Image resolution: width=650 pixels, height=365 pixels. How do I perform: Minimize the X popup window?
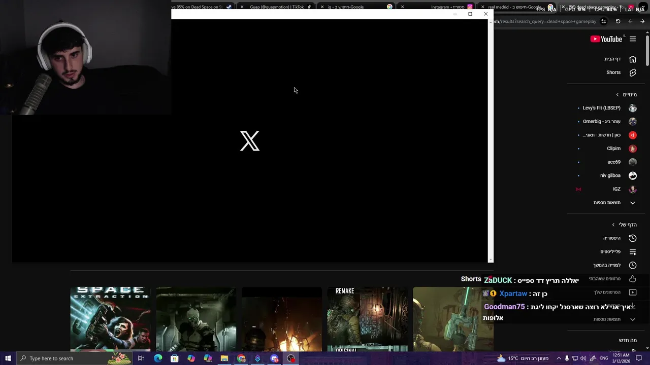tap(455, 14)
